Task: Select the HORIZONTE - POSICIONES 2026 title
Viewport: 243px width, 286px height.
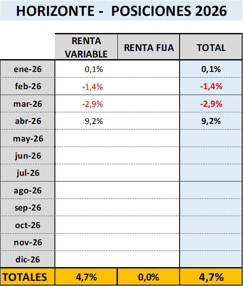Action: click(x=121, y=11)
